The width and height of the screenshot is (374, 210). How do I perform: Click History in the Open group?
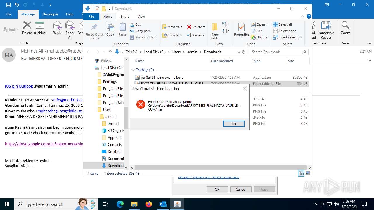point(259,37)
